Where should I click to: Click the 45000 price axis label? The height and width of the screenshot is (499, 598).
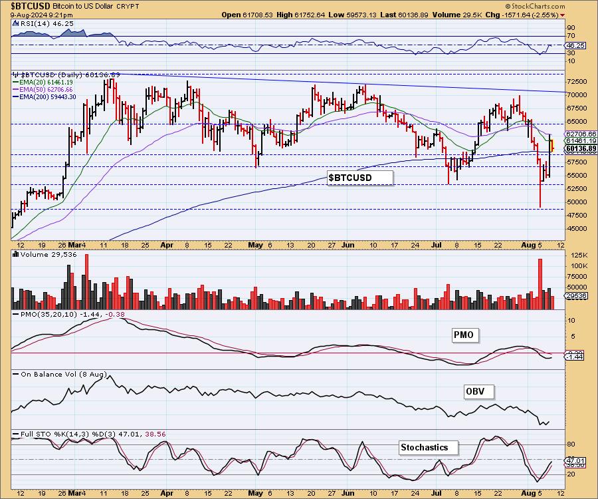click(577, 229)
